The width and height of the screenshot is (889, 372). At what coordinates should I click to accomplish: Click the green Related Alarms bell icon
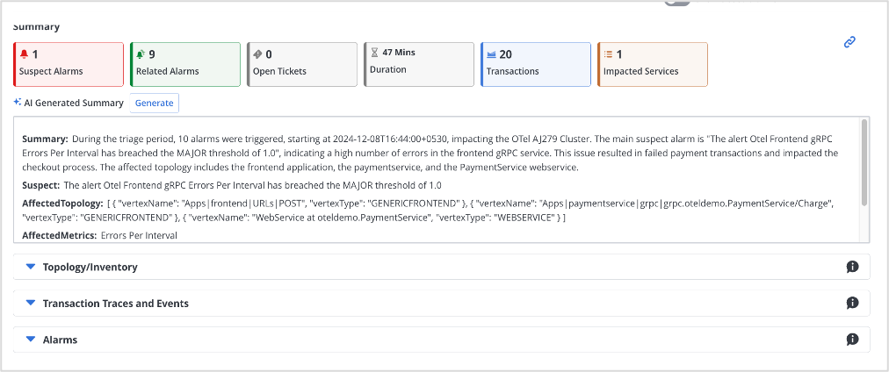pos(140,54)
